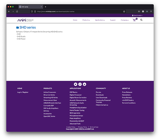Click the blue folder icon by SHD series

17,27
